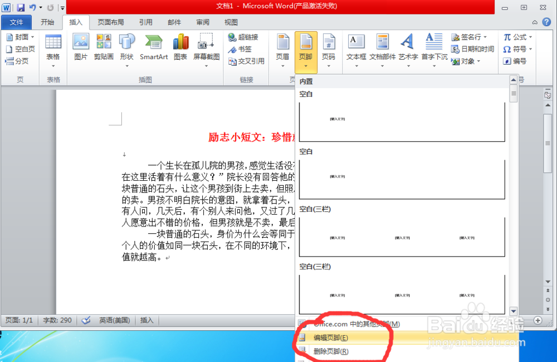Open the 剪贴画 clip art pane

103,47
